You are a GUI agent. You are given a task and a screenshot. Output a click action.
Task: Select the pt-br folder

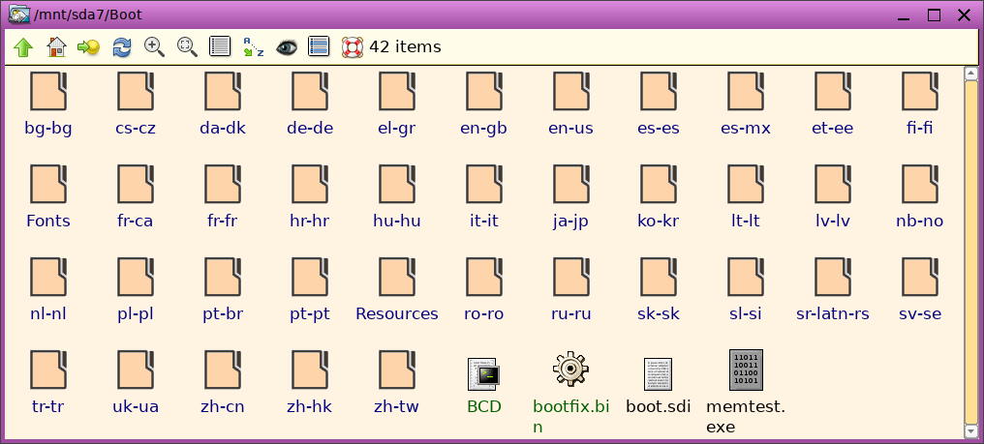[x=223, y=290]
